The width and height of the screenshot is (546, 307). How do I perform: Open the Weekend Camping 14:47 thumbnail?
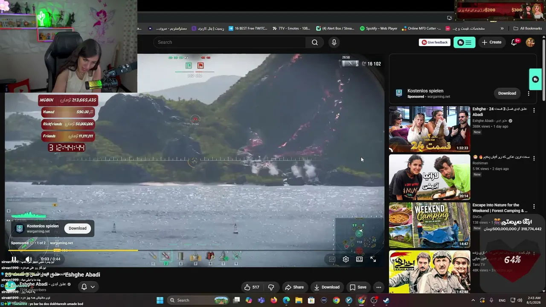coord(430,225)
